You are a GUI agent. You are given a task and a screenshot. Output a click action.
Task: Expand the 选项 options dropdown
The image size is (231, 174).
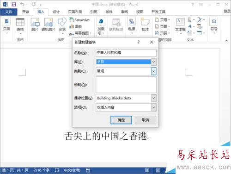(153, 107)
